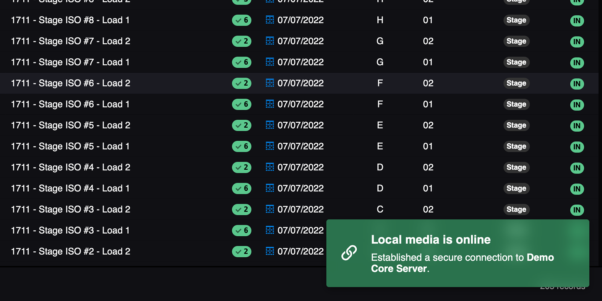Click checkmark badge 6 on Stage ISO #7 Load 1
The height and width of the screenshot is (301, 602).
pyautogui.click(x=242, y=62)
